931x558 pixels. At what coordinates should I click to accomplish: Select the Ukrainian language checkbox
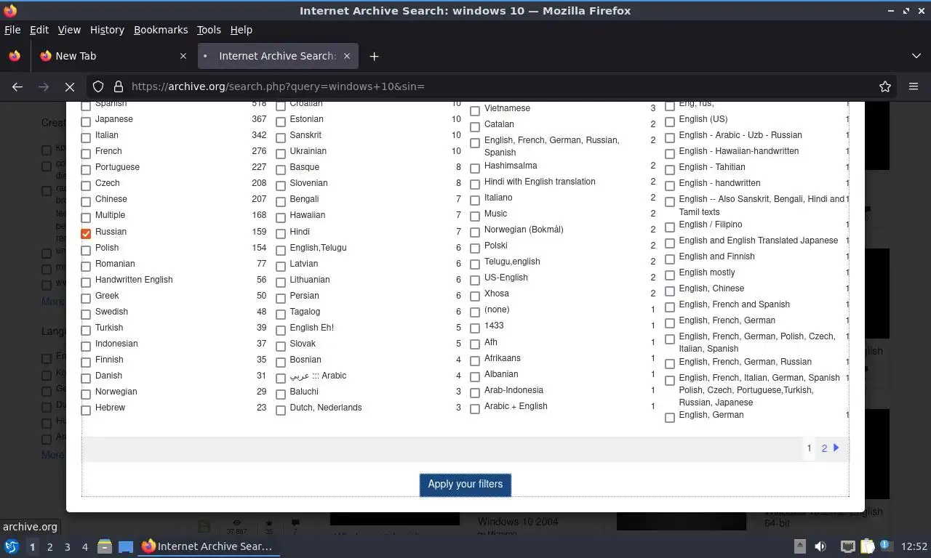pyautogui.click(x=281, y=153)
